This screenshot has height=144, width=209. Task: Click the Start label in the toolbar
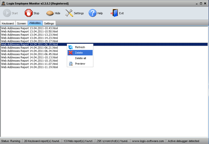pyautogui.click(x=15, y=13)
